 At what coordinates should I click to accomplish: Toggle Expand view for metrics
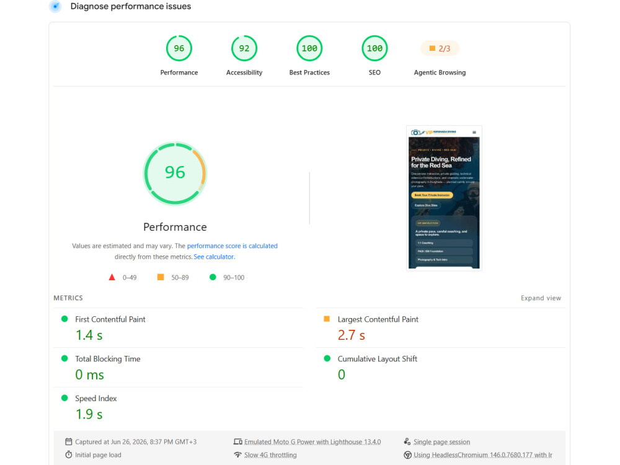click(541, 298)
